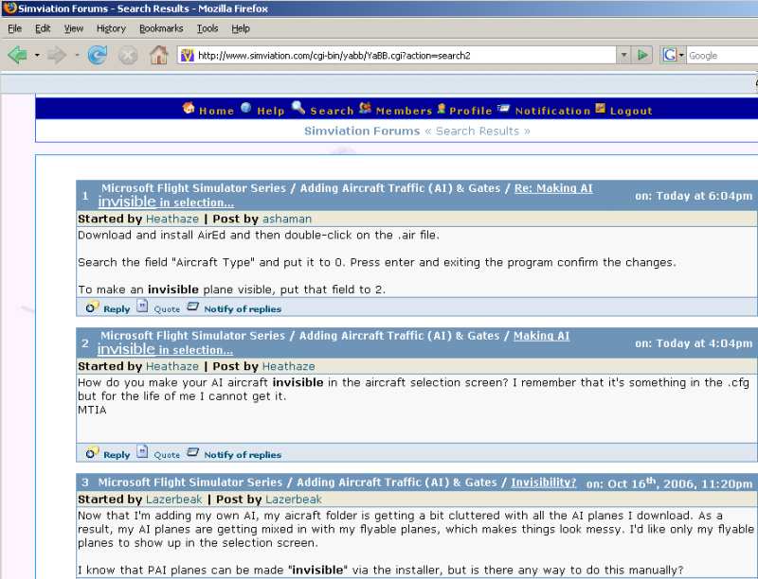Open the 'Started by Lazerbeak' profile link
The image size is (758, 579).
coord(174,500)
